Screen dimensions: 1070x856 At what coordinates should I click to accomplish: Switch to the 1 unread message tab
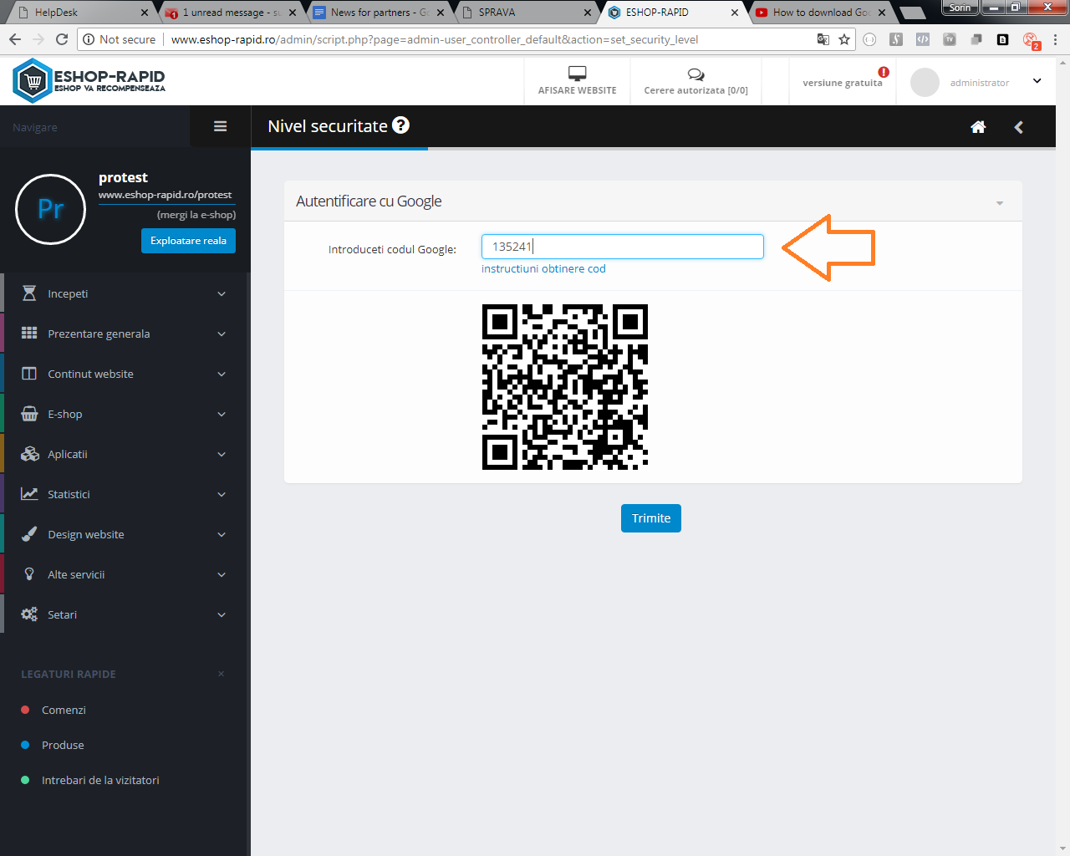[230, 13]
